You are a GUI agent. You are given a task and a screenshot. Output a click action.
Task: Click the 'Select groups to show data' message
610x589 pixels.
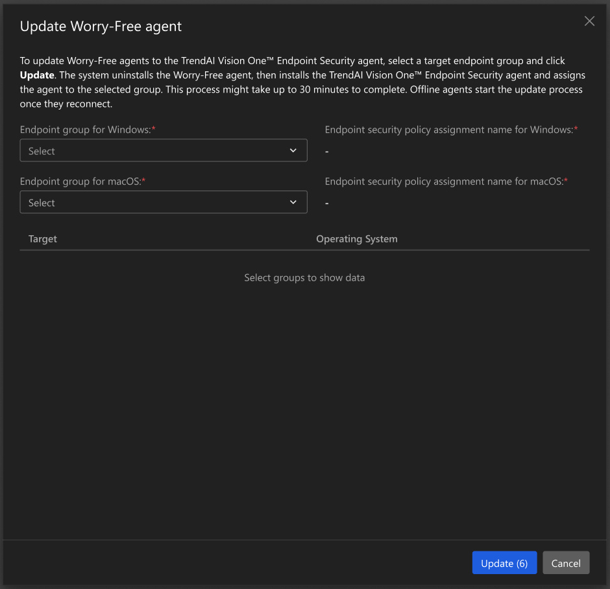304,278
